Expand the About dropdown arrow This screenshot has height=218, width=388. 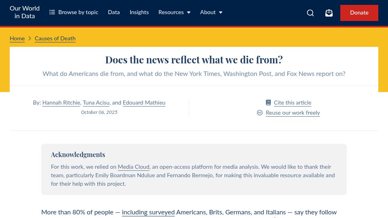(x=221, y=13)
